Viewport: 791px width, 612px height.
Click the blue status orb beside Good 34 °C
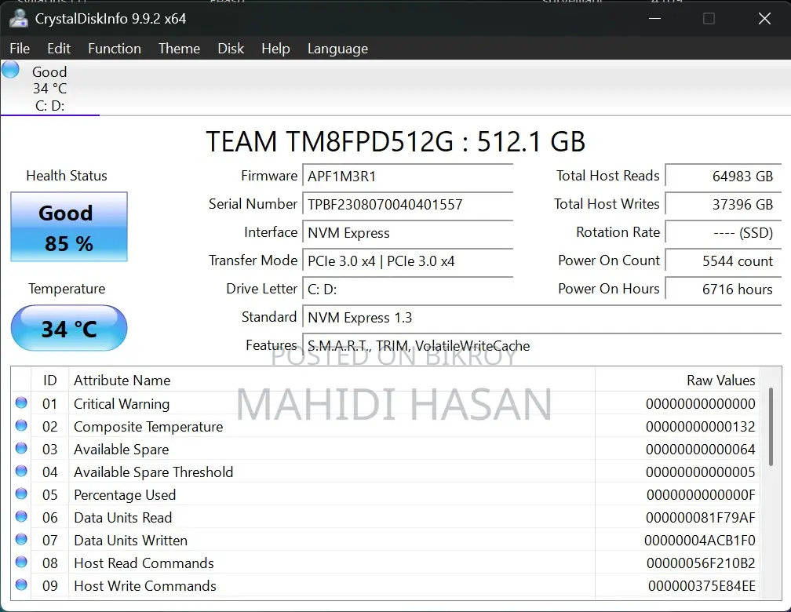pos(11,70)
